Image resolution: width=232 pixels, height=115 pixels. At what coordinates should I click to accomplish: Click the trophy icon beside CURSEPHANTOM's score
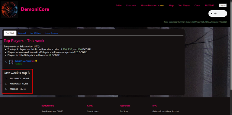tap(36, 61)
